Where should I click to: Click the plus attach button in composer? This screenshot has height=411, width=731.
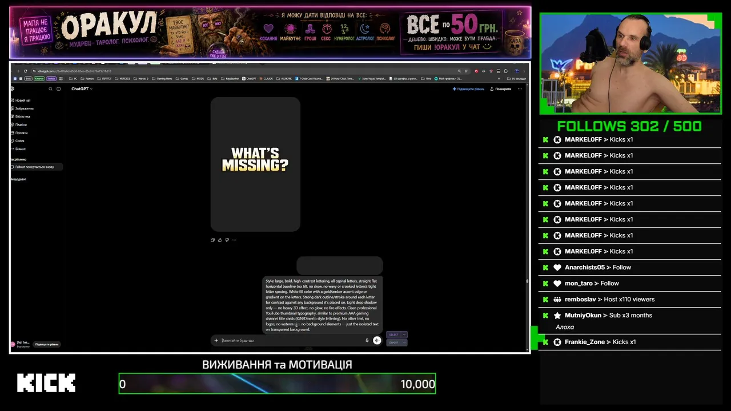pyautogui.click(x=216, y=340)
